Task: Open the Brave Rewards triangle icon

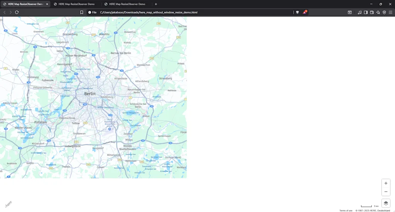Action: [x=304, y=12]
